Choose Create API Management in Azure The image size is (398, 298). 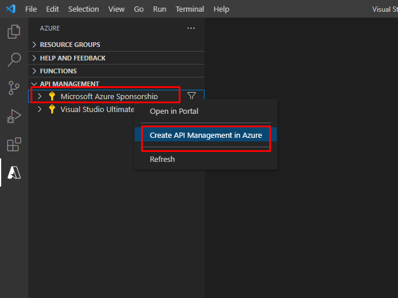pos(205,135)
